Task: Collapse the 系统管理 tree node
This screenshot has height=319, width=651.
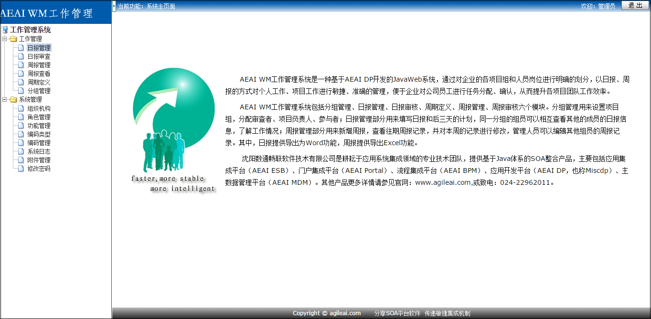Action: click(x=4, y=100)
